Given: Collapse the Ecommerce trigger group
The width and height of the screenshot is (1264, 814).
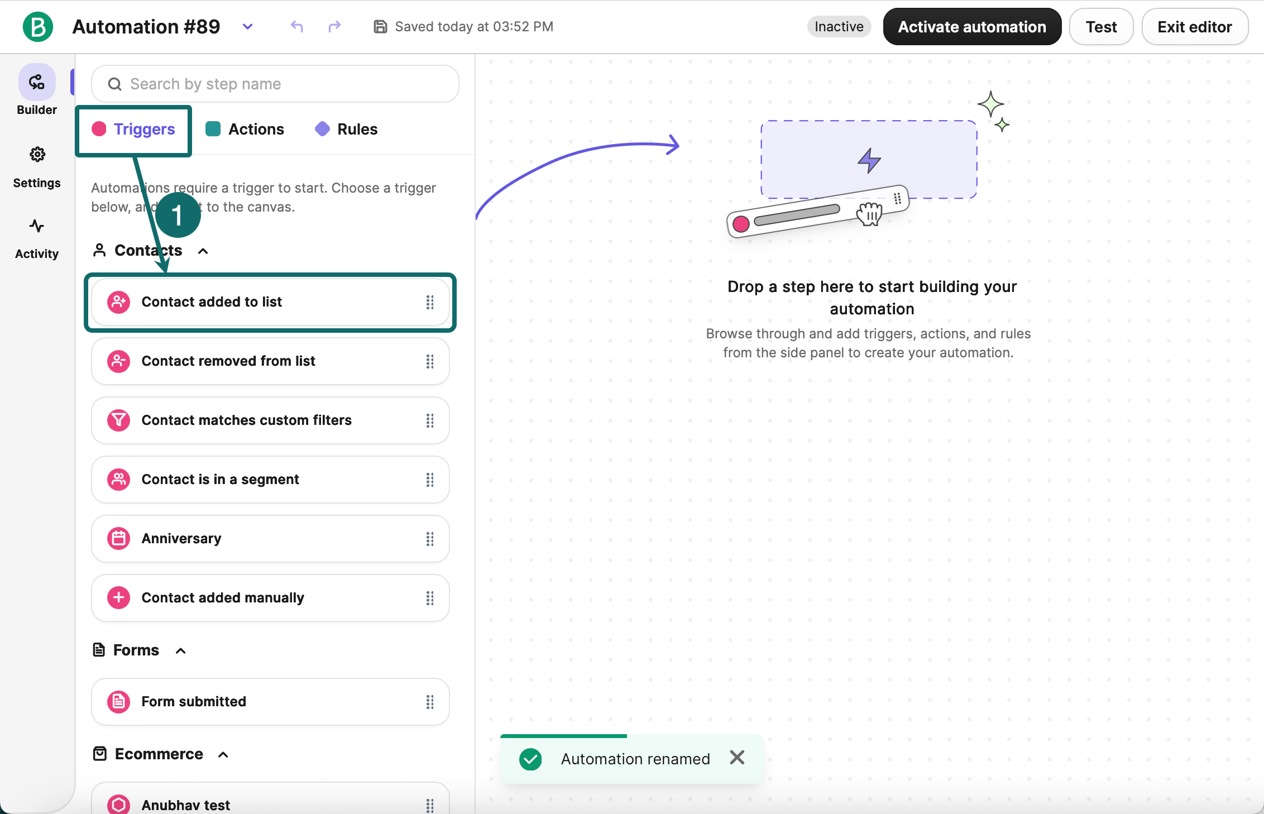Looking at the screenshot, I should coord(223,755).
